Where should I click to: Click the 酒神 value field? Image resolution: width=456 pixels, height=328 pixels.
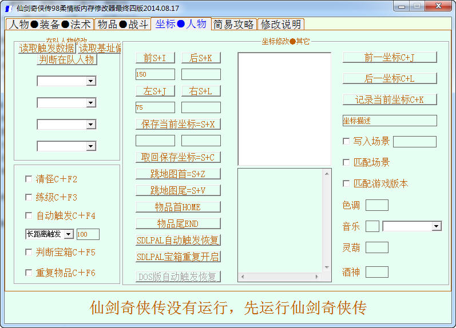coord(377,272)
